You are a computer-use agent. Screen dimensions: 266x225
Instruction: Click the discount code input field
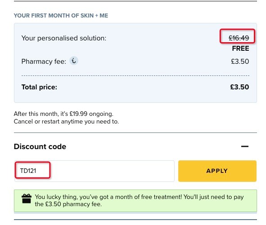(x=95, y=171)
